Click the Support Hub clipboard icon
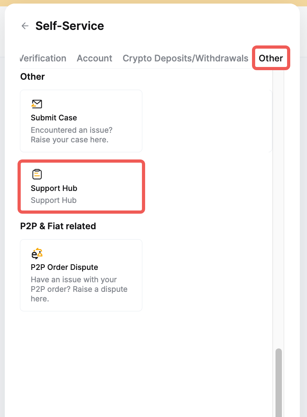This screenshot has height=417, width=307. 37,174
